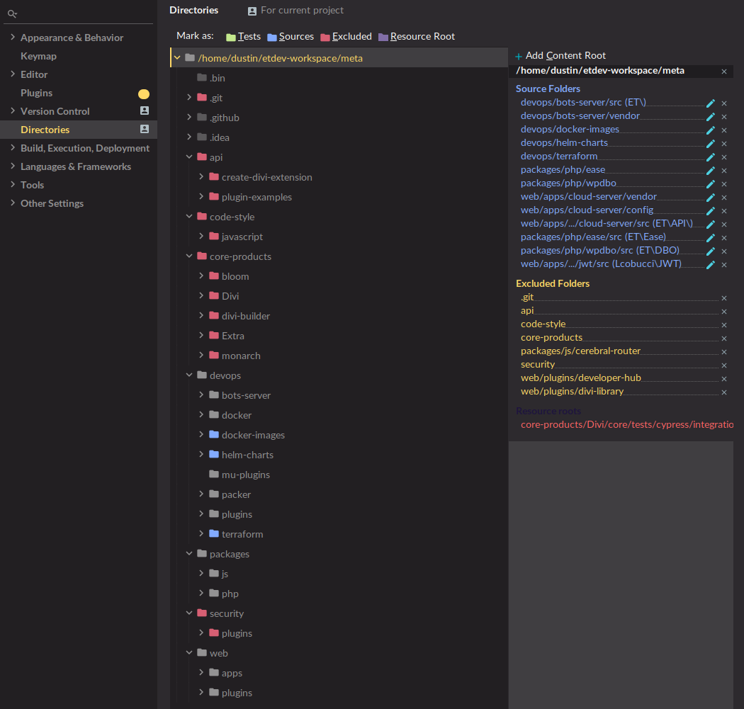Click the settings search field
This screenshot has width=744, height=709.
coord(78,13)
